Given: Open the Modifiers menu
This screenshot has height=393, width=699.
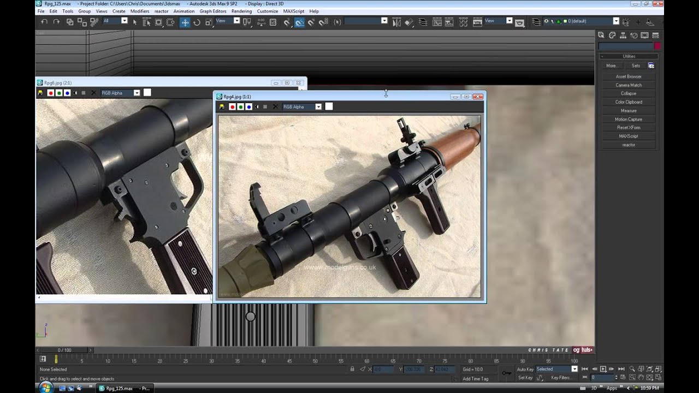Looking at the screenshot, I should (x=140, y=11).
